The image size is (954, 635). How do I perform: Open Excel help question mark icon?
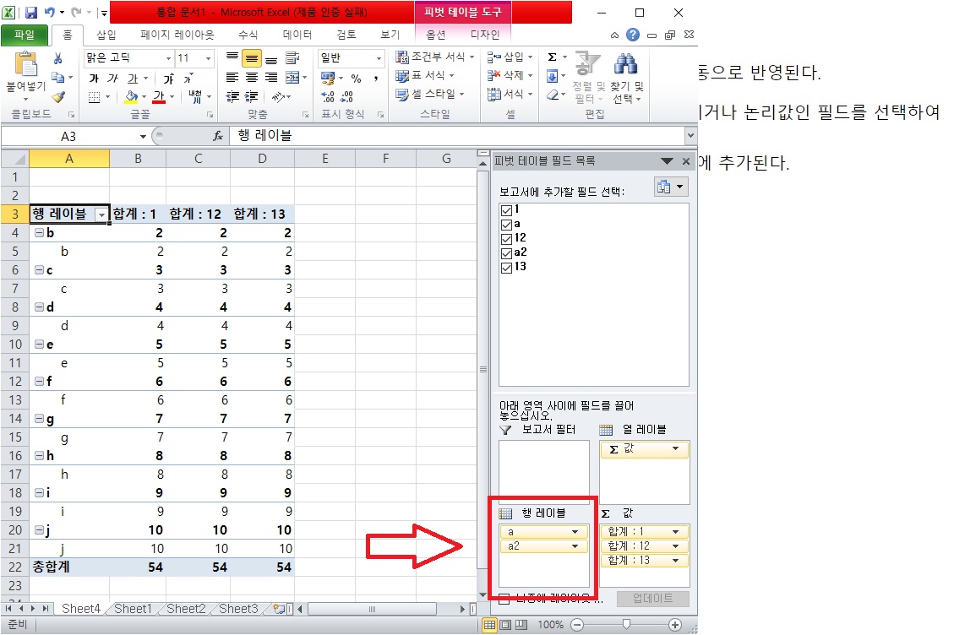(633, 35)
